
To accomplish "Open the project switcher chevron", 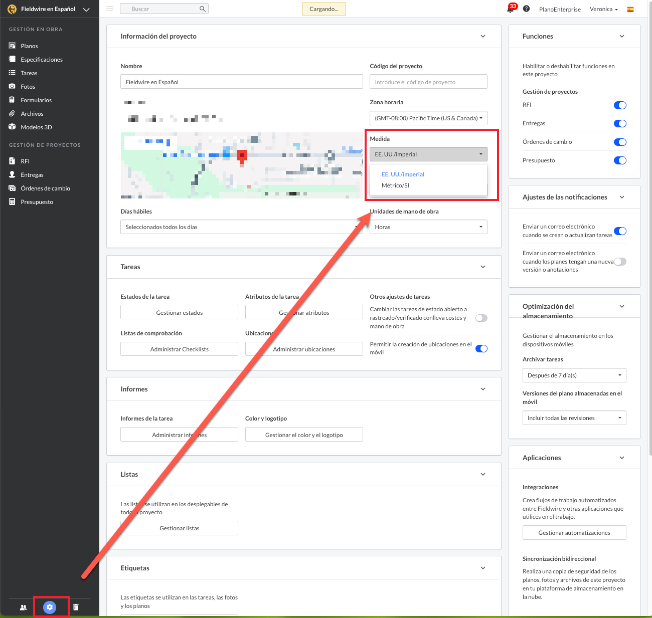I will tap(86, 9).
